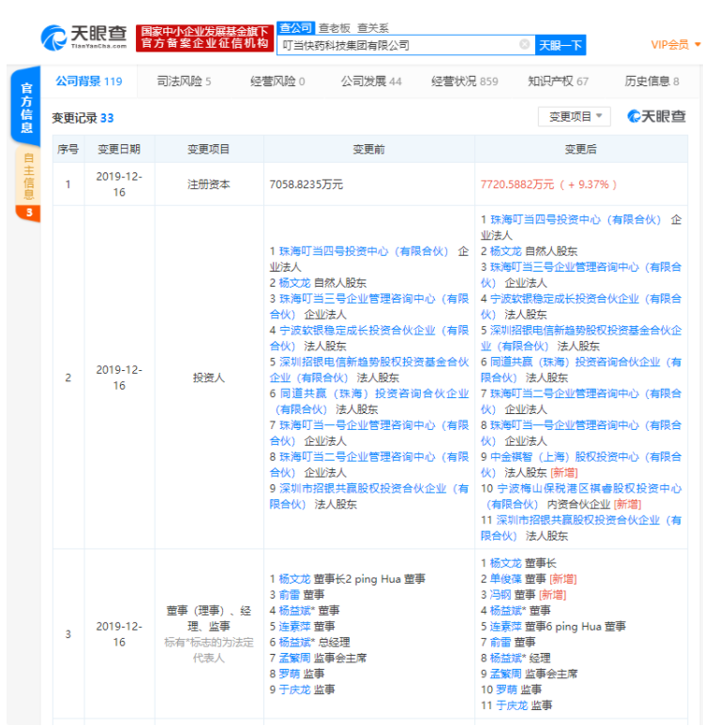
Task: Open 深圳市招银共赢股权投资 link in 变更后 column
Action: coord(580,527)
